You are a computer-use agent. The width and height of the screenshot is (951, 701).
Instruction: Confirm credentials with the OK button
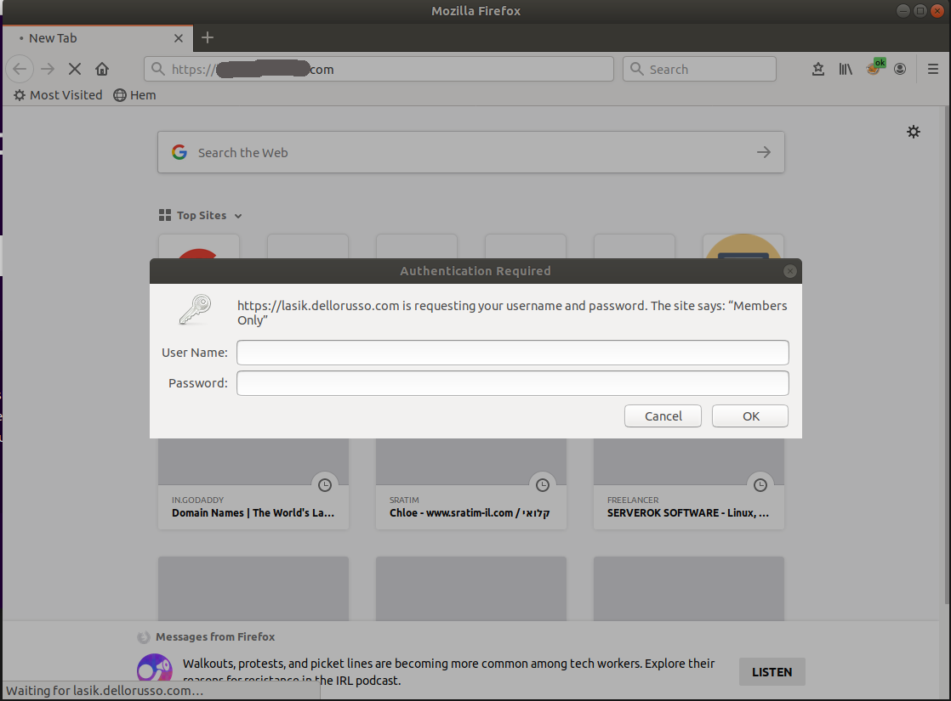[749, 416]
